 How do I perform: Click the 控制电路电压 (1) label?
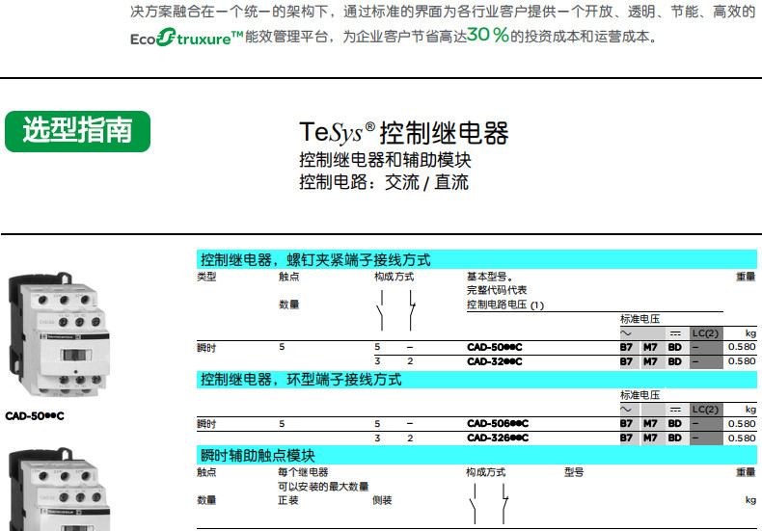click(x=504, y=305)
